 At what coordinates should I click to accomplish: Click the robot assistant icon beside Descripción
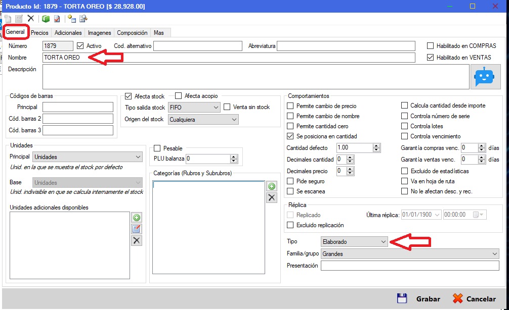(x=482, y=77)
